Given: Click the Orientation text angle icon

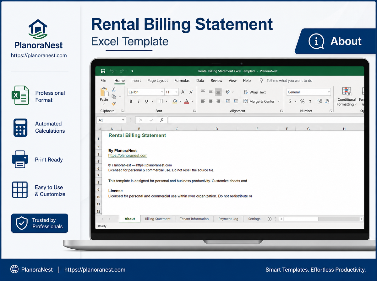Looking at the screenshot, I should click(227, 92).
